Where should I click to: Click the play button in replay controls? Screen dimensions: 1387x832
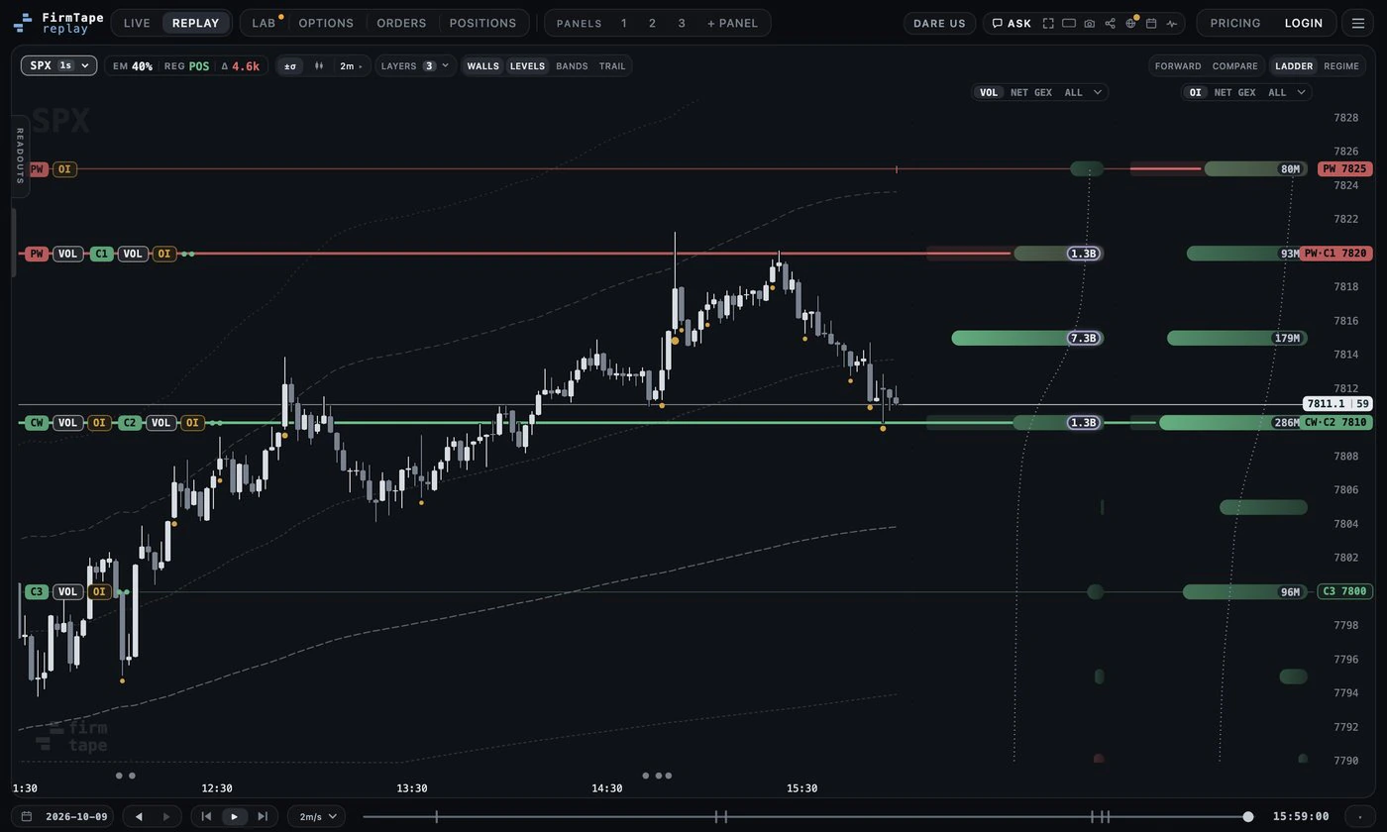pos(234,816)
